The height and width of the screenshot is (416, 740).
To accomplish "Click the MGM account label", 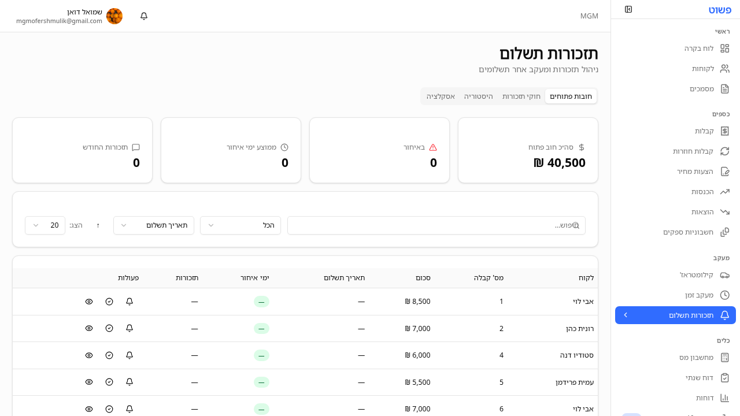I will coord(589,16).
